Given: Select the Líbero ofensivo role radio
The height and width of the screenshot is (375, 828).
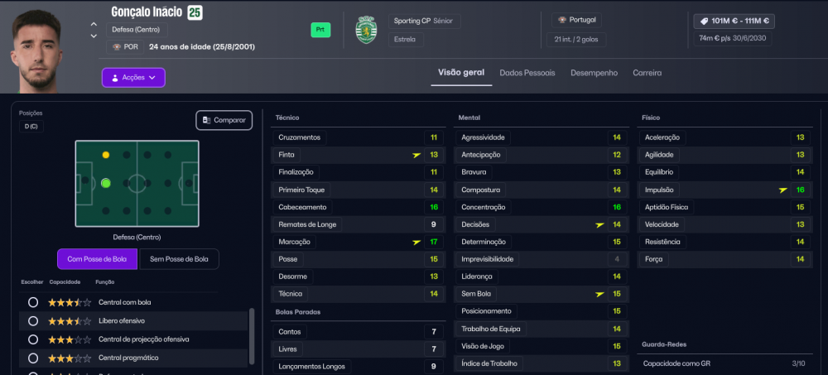Looking at the screenshot, I should click(x=33, y=321).
